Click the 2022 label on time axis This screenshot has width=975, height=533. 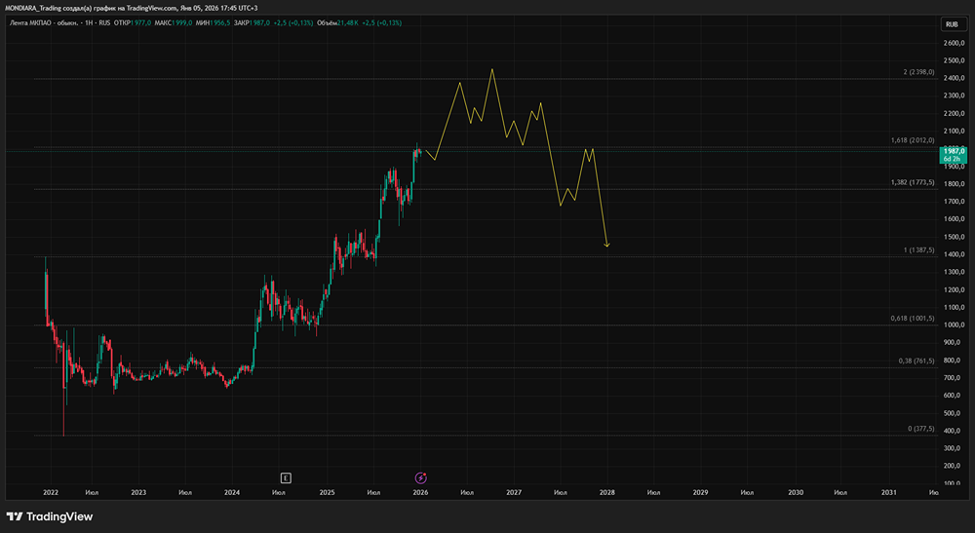pos(51,493)
